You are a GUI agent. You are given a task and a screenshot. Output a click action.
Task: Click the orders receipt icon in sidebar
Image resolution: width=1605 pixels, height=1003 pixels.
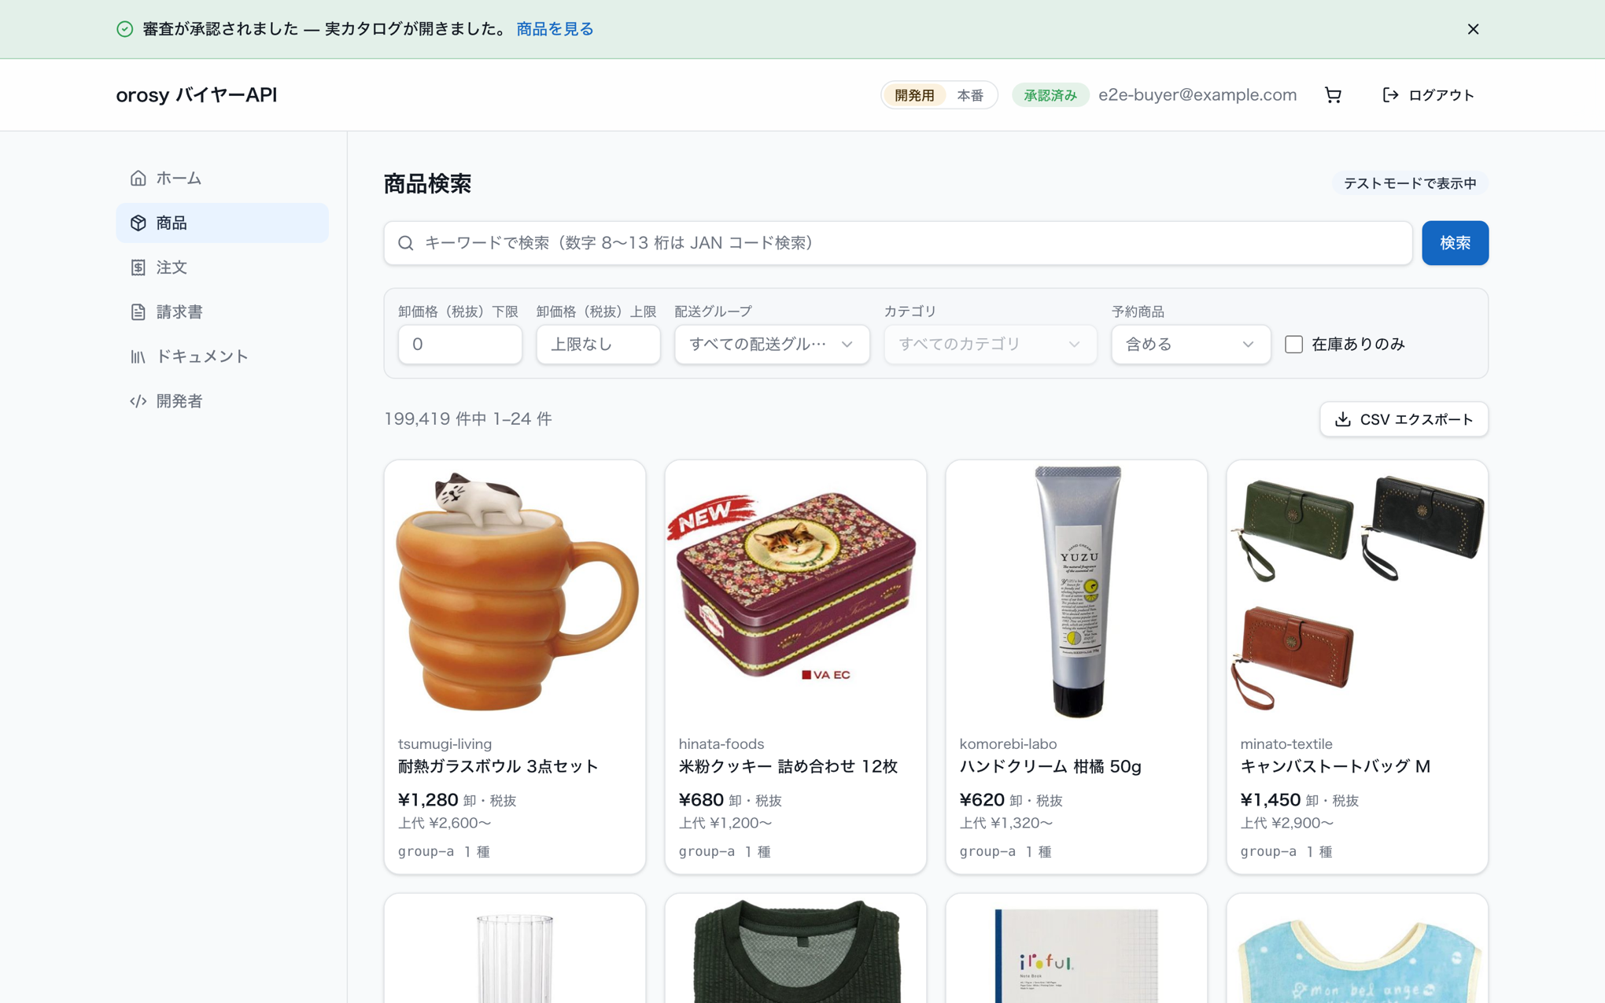coord(138,267)
